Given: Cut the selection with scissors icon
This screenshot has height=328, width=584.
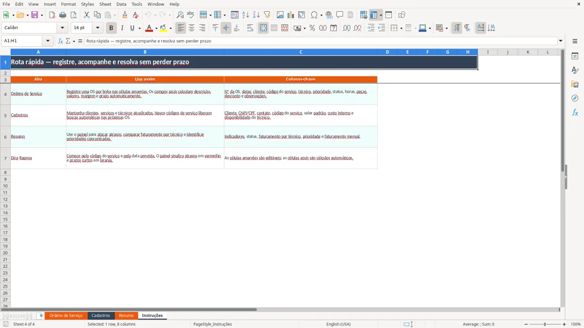Looking at the screenshot, I should click(x=87, y=15).
